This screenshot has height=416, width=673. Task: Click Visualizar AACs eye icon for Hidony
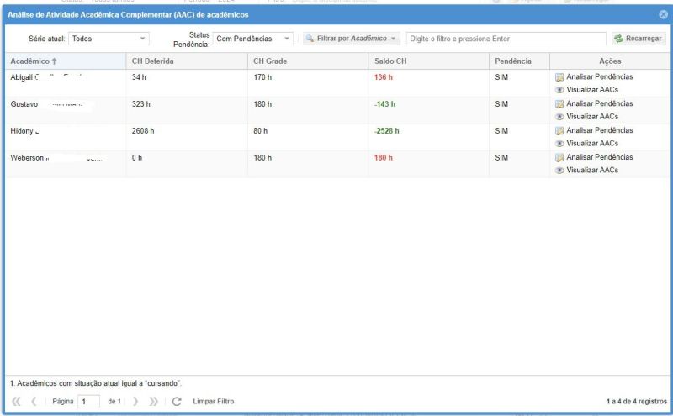(559, 144)
